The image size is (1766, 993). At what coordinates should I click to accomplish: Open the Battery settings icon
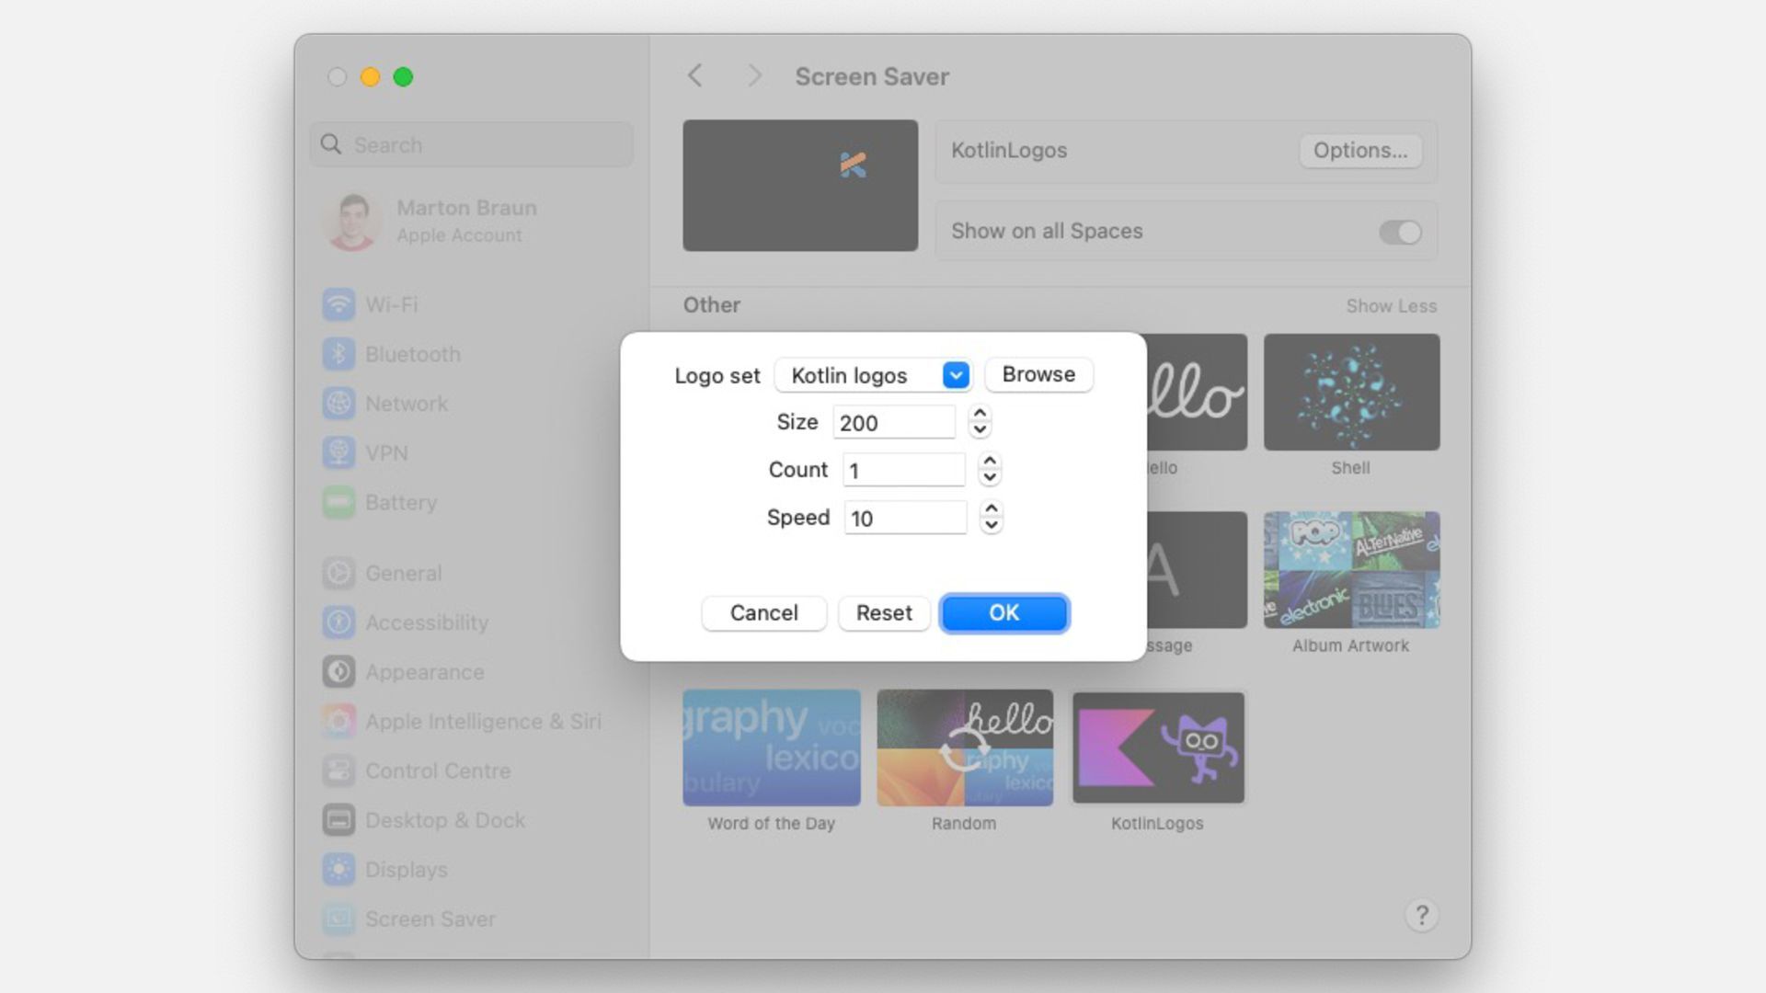pos(338,502)
